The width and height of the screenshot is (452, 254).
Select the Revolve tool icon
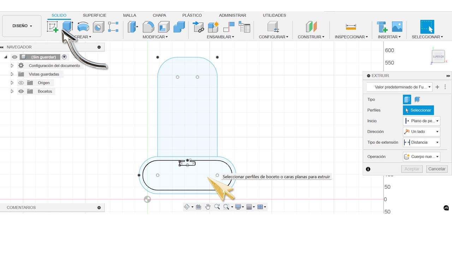click(83, 27)
